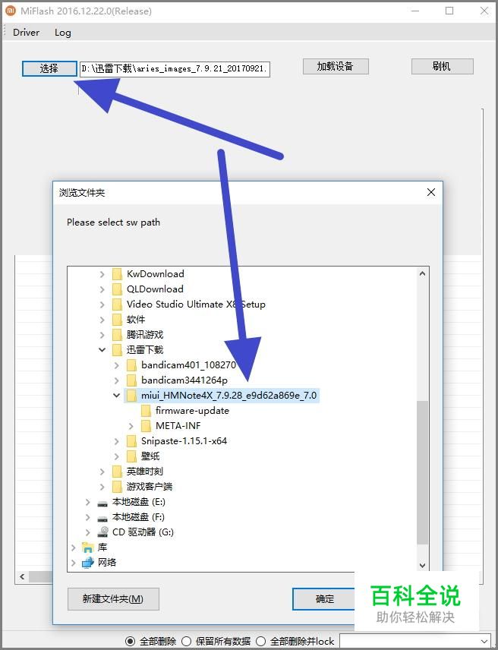Viewport: 498px width, 650px height.
Task: Click the 刷机 flash button
Action: tap(442, 66)
